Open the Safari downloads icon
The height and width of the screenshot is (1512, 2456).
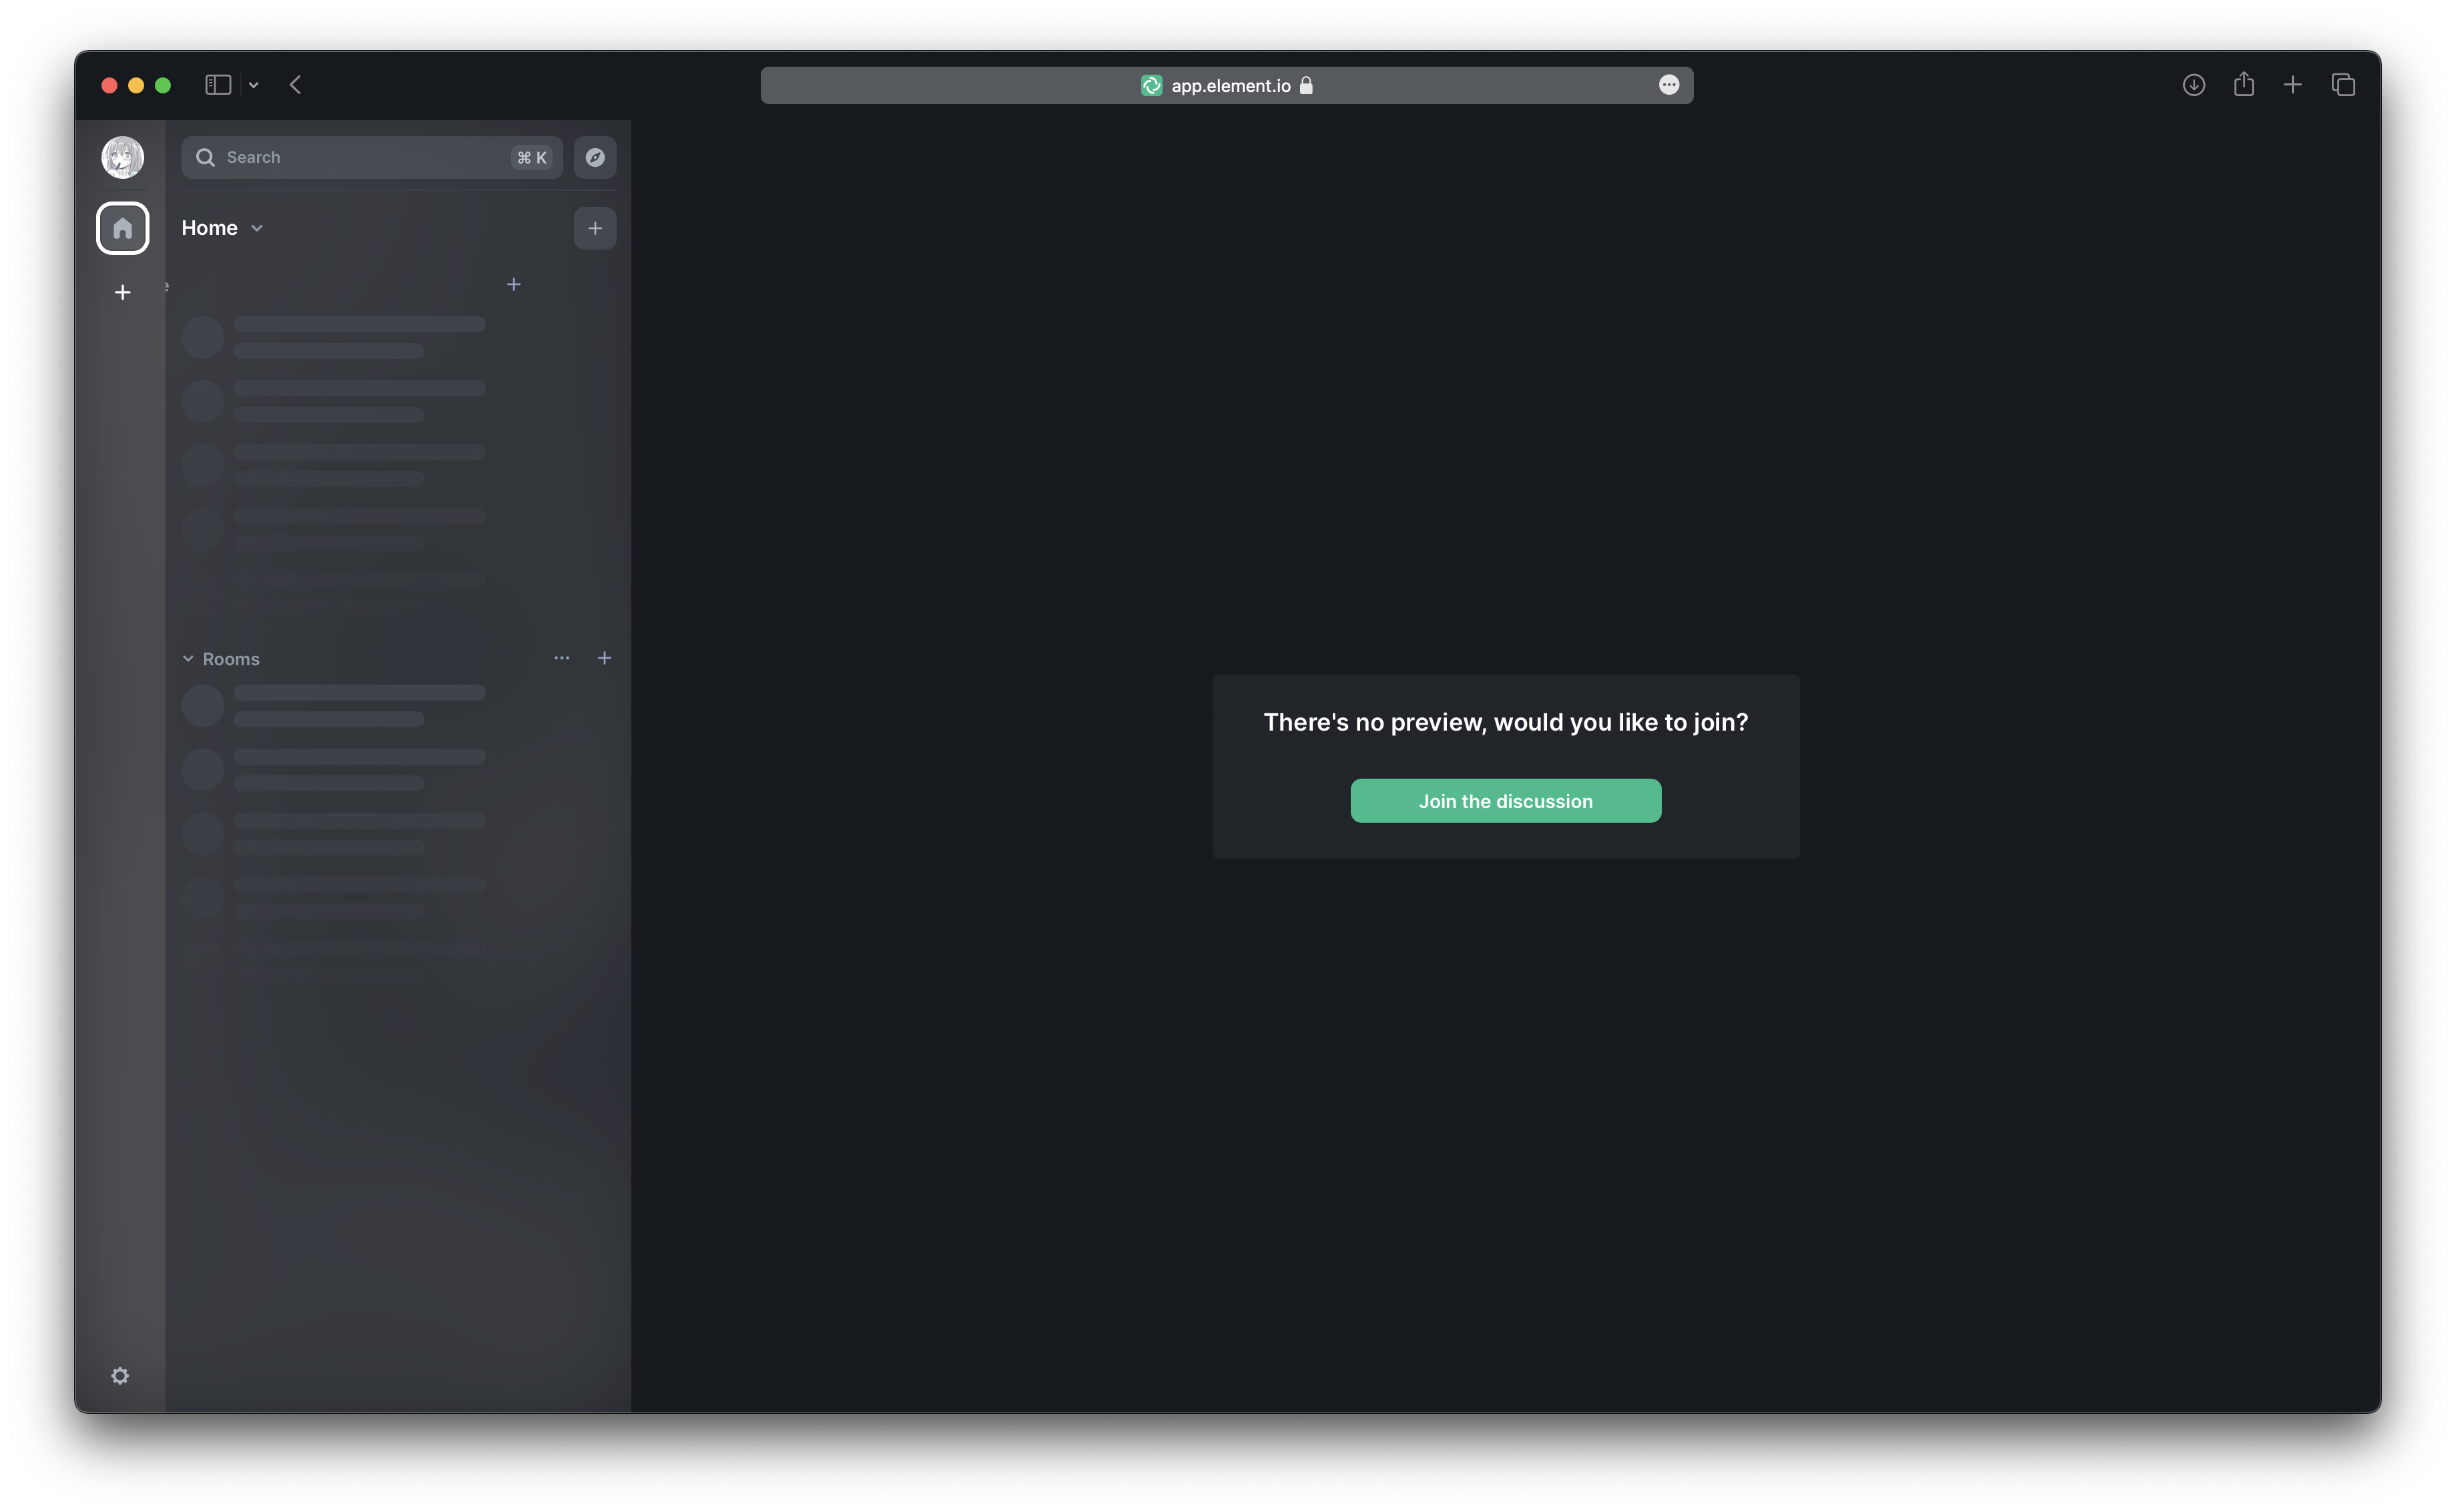2194,85
